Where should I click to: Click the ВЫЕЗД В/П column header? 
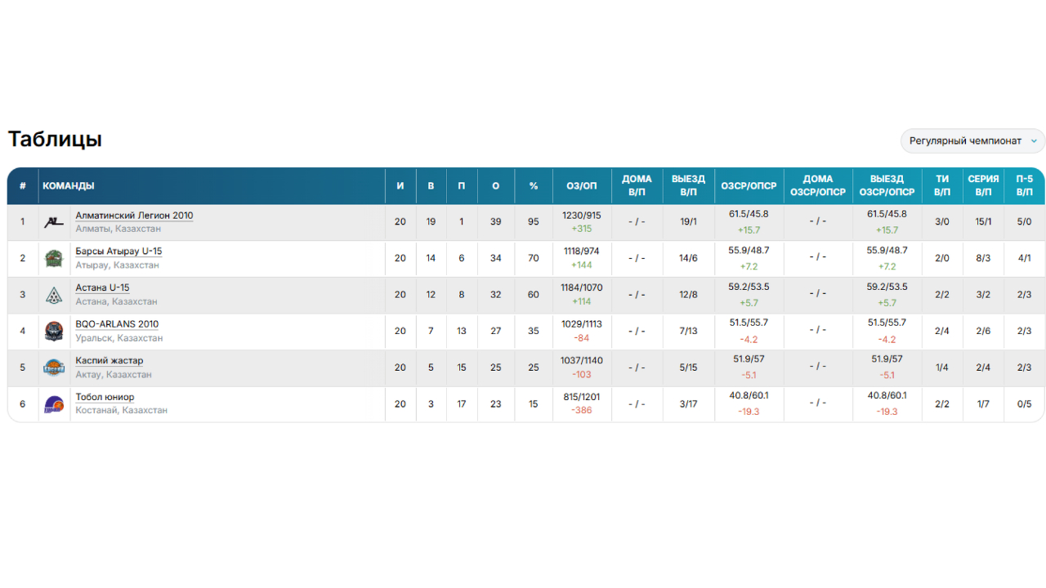tap(688, 186)
